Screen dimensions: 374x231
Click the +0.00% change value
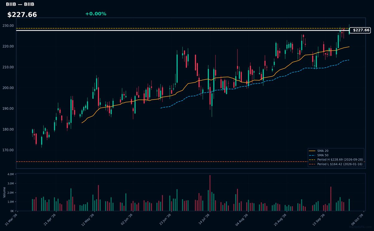(x=96, y=14)
